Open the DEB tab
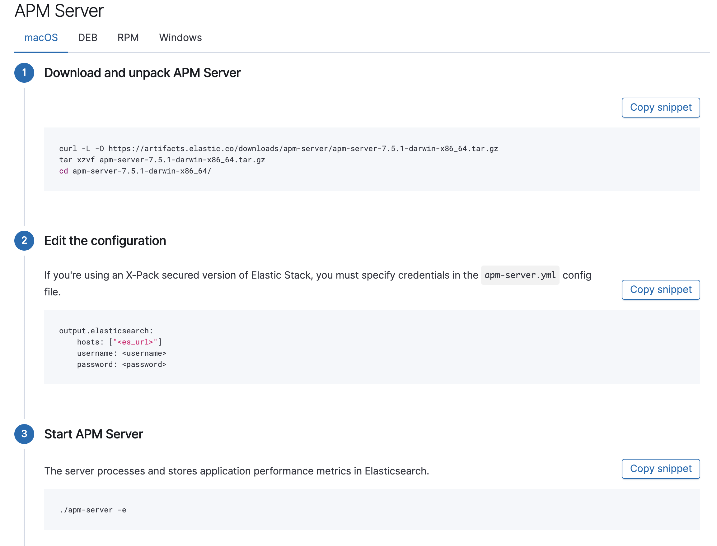The image size is (717, 546). pyautogui.click(x=87, y=38)
